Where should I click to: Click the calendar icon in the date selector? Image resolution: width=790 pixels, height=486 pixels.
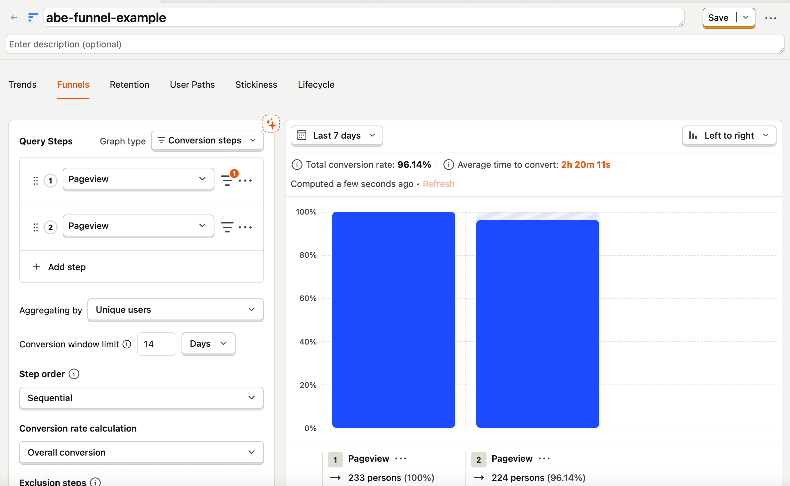(x=302, y=135)
